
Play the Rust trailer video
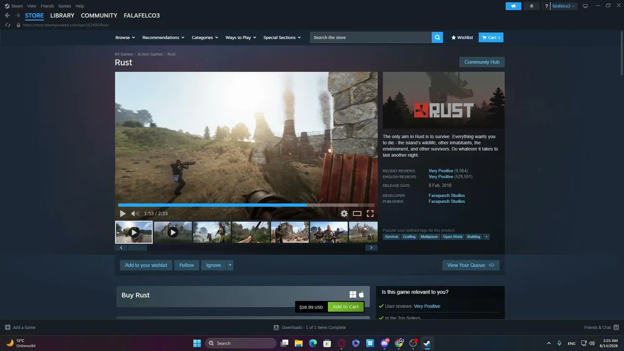click(122, 214)
